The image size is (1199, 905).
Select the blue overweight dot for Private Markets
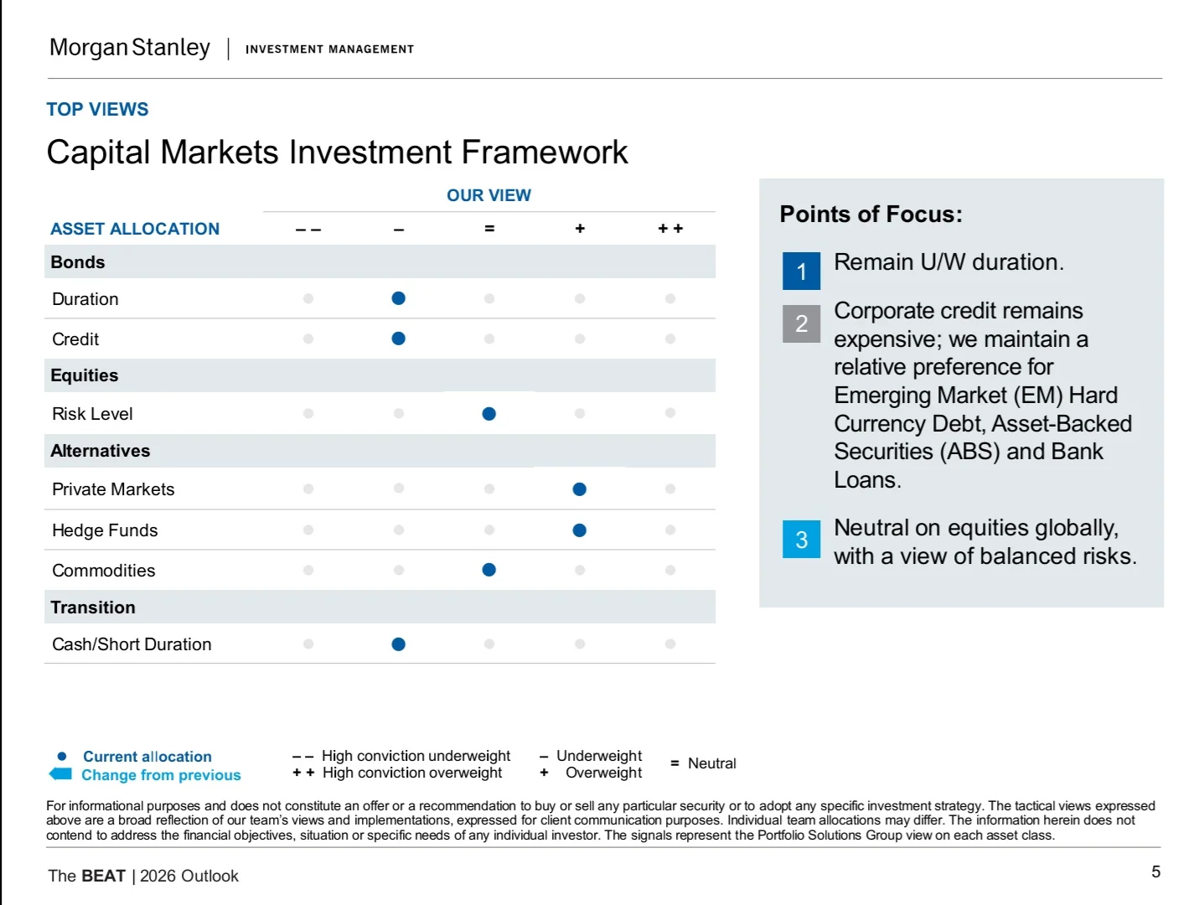(x=580, y=489)
